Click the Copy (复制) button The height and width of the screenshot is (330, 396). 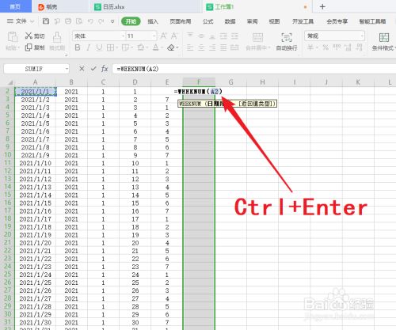(x=35, y=47)
